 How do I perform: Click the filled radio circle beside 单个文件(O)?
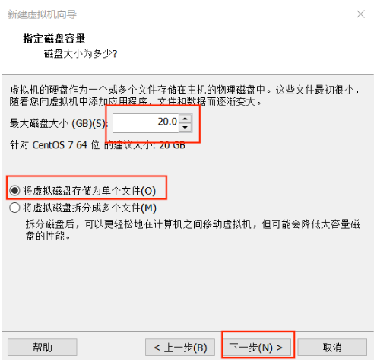[14, 191]
